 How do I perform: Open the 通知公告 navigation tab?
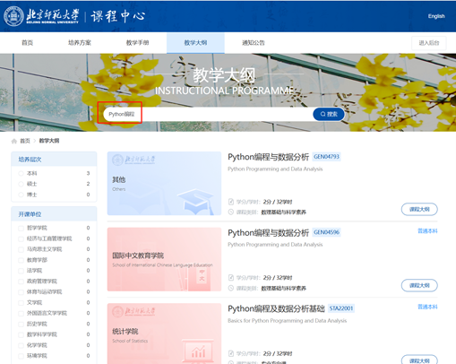254,43
